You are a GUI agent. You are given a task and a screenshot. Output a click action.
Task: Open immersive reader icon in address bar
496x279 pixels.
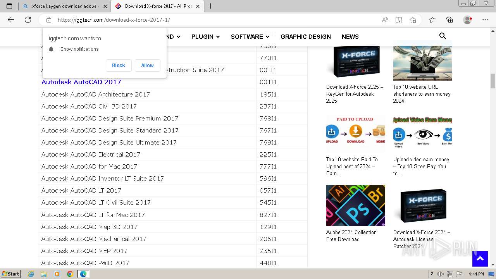pyautogui.click(x=399, y=20)
